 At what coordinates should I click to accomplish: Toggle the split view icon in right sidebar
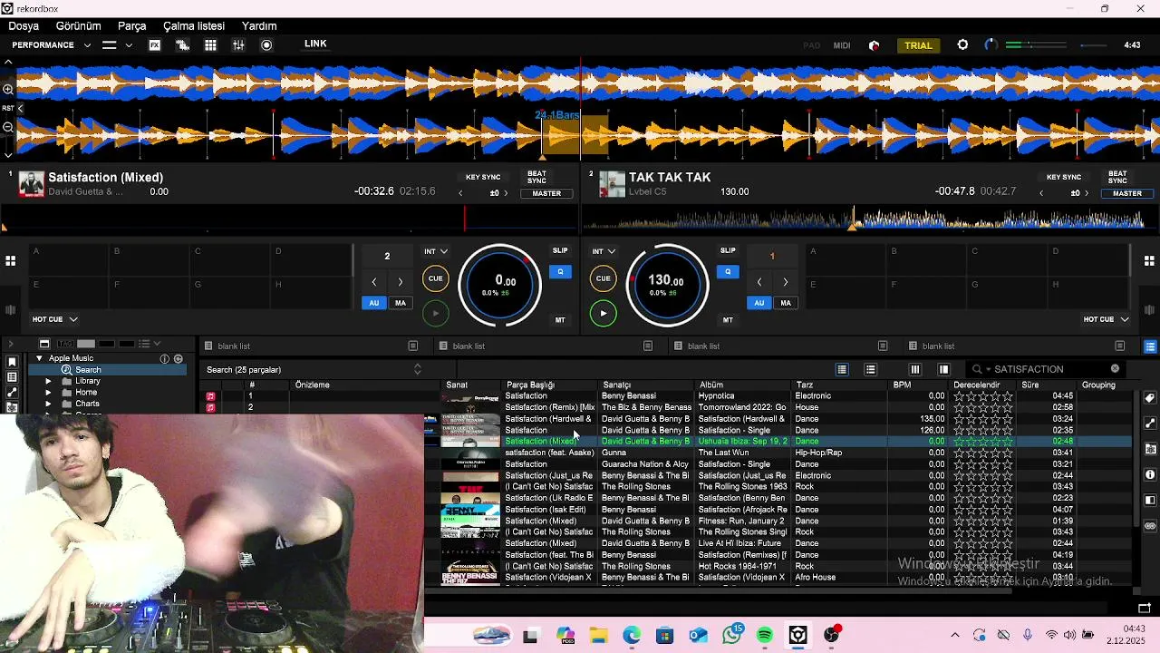click(x=1150, y=500)
